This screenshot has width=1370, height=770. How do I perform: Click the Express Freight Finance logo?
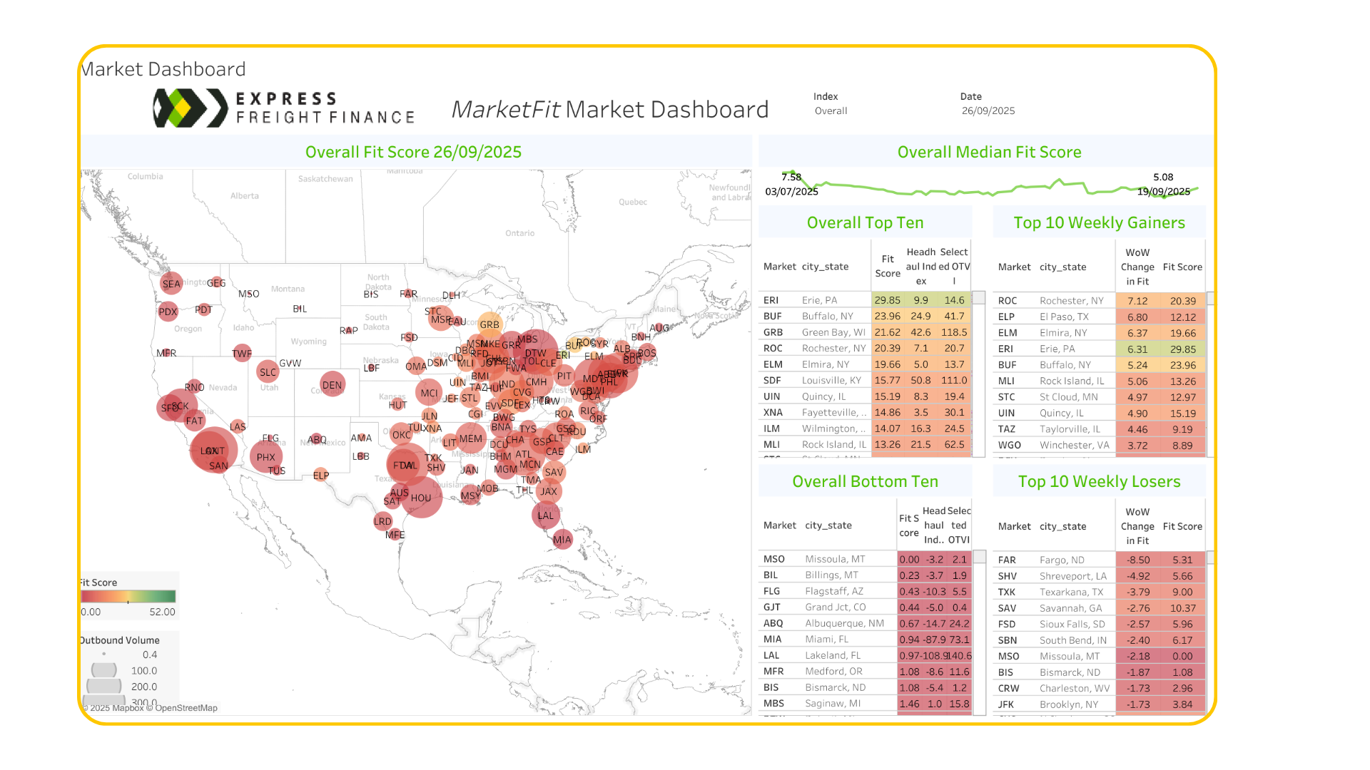tap(284, 108)
